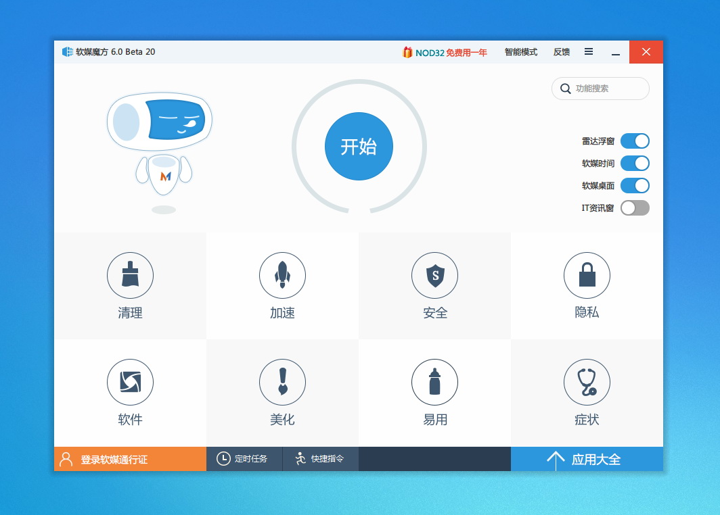Open the 美化 paintbrush icon
Screen dimensions: 720x515
[x=282, y=382]
